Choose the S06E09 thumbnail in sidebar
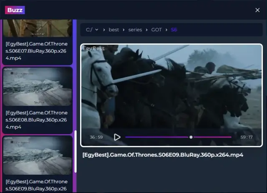 38,155
